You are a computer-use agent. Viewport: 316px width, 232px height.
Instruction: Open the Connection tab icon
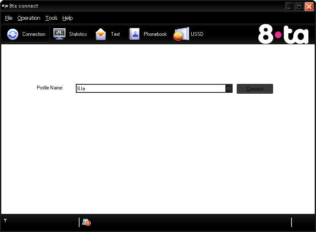(13, 34)
